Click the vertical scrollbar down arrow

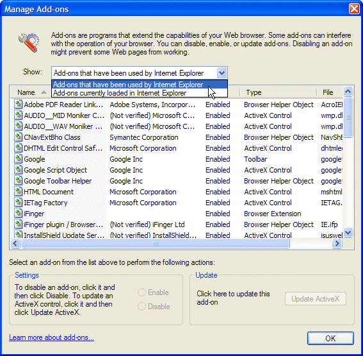[x=348, y=232]
